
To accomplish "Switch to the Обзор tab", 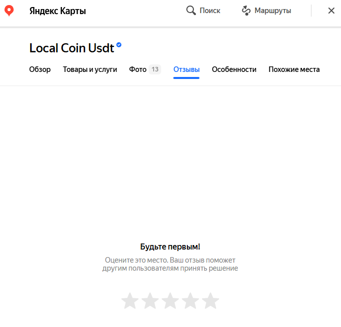I will [x=40, y=69].
